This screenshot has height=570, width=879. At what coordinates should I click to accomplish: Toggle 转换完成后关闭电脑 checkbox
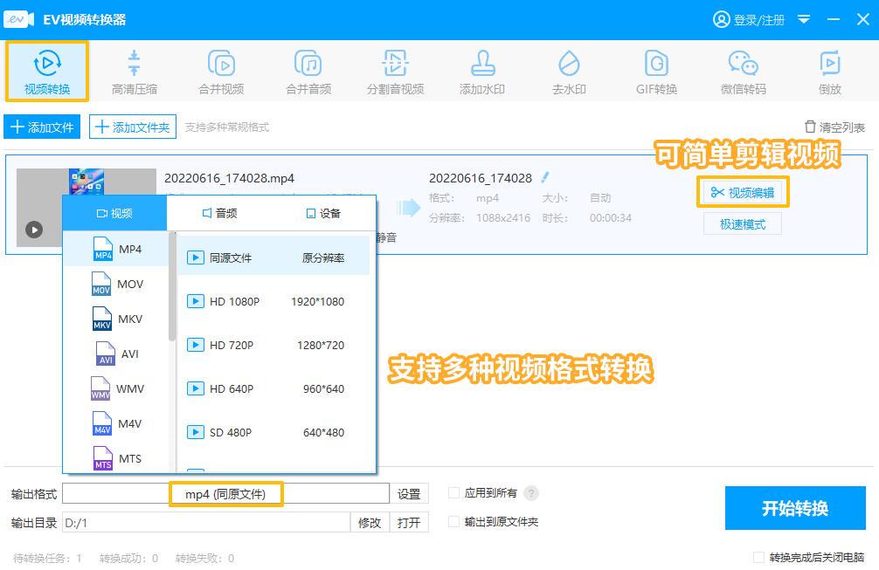(758, 557)
